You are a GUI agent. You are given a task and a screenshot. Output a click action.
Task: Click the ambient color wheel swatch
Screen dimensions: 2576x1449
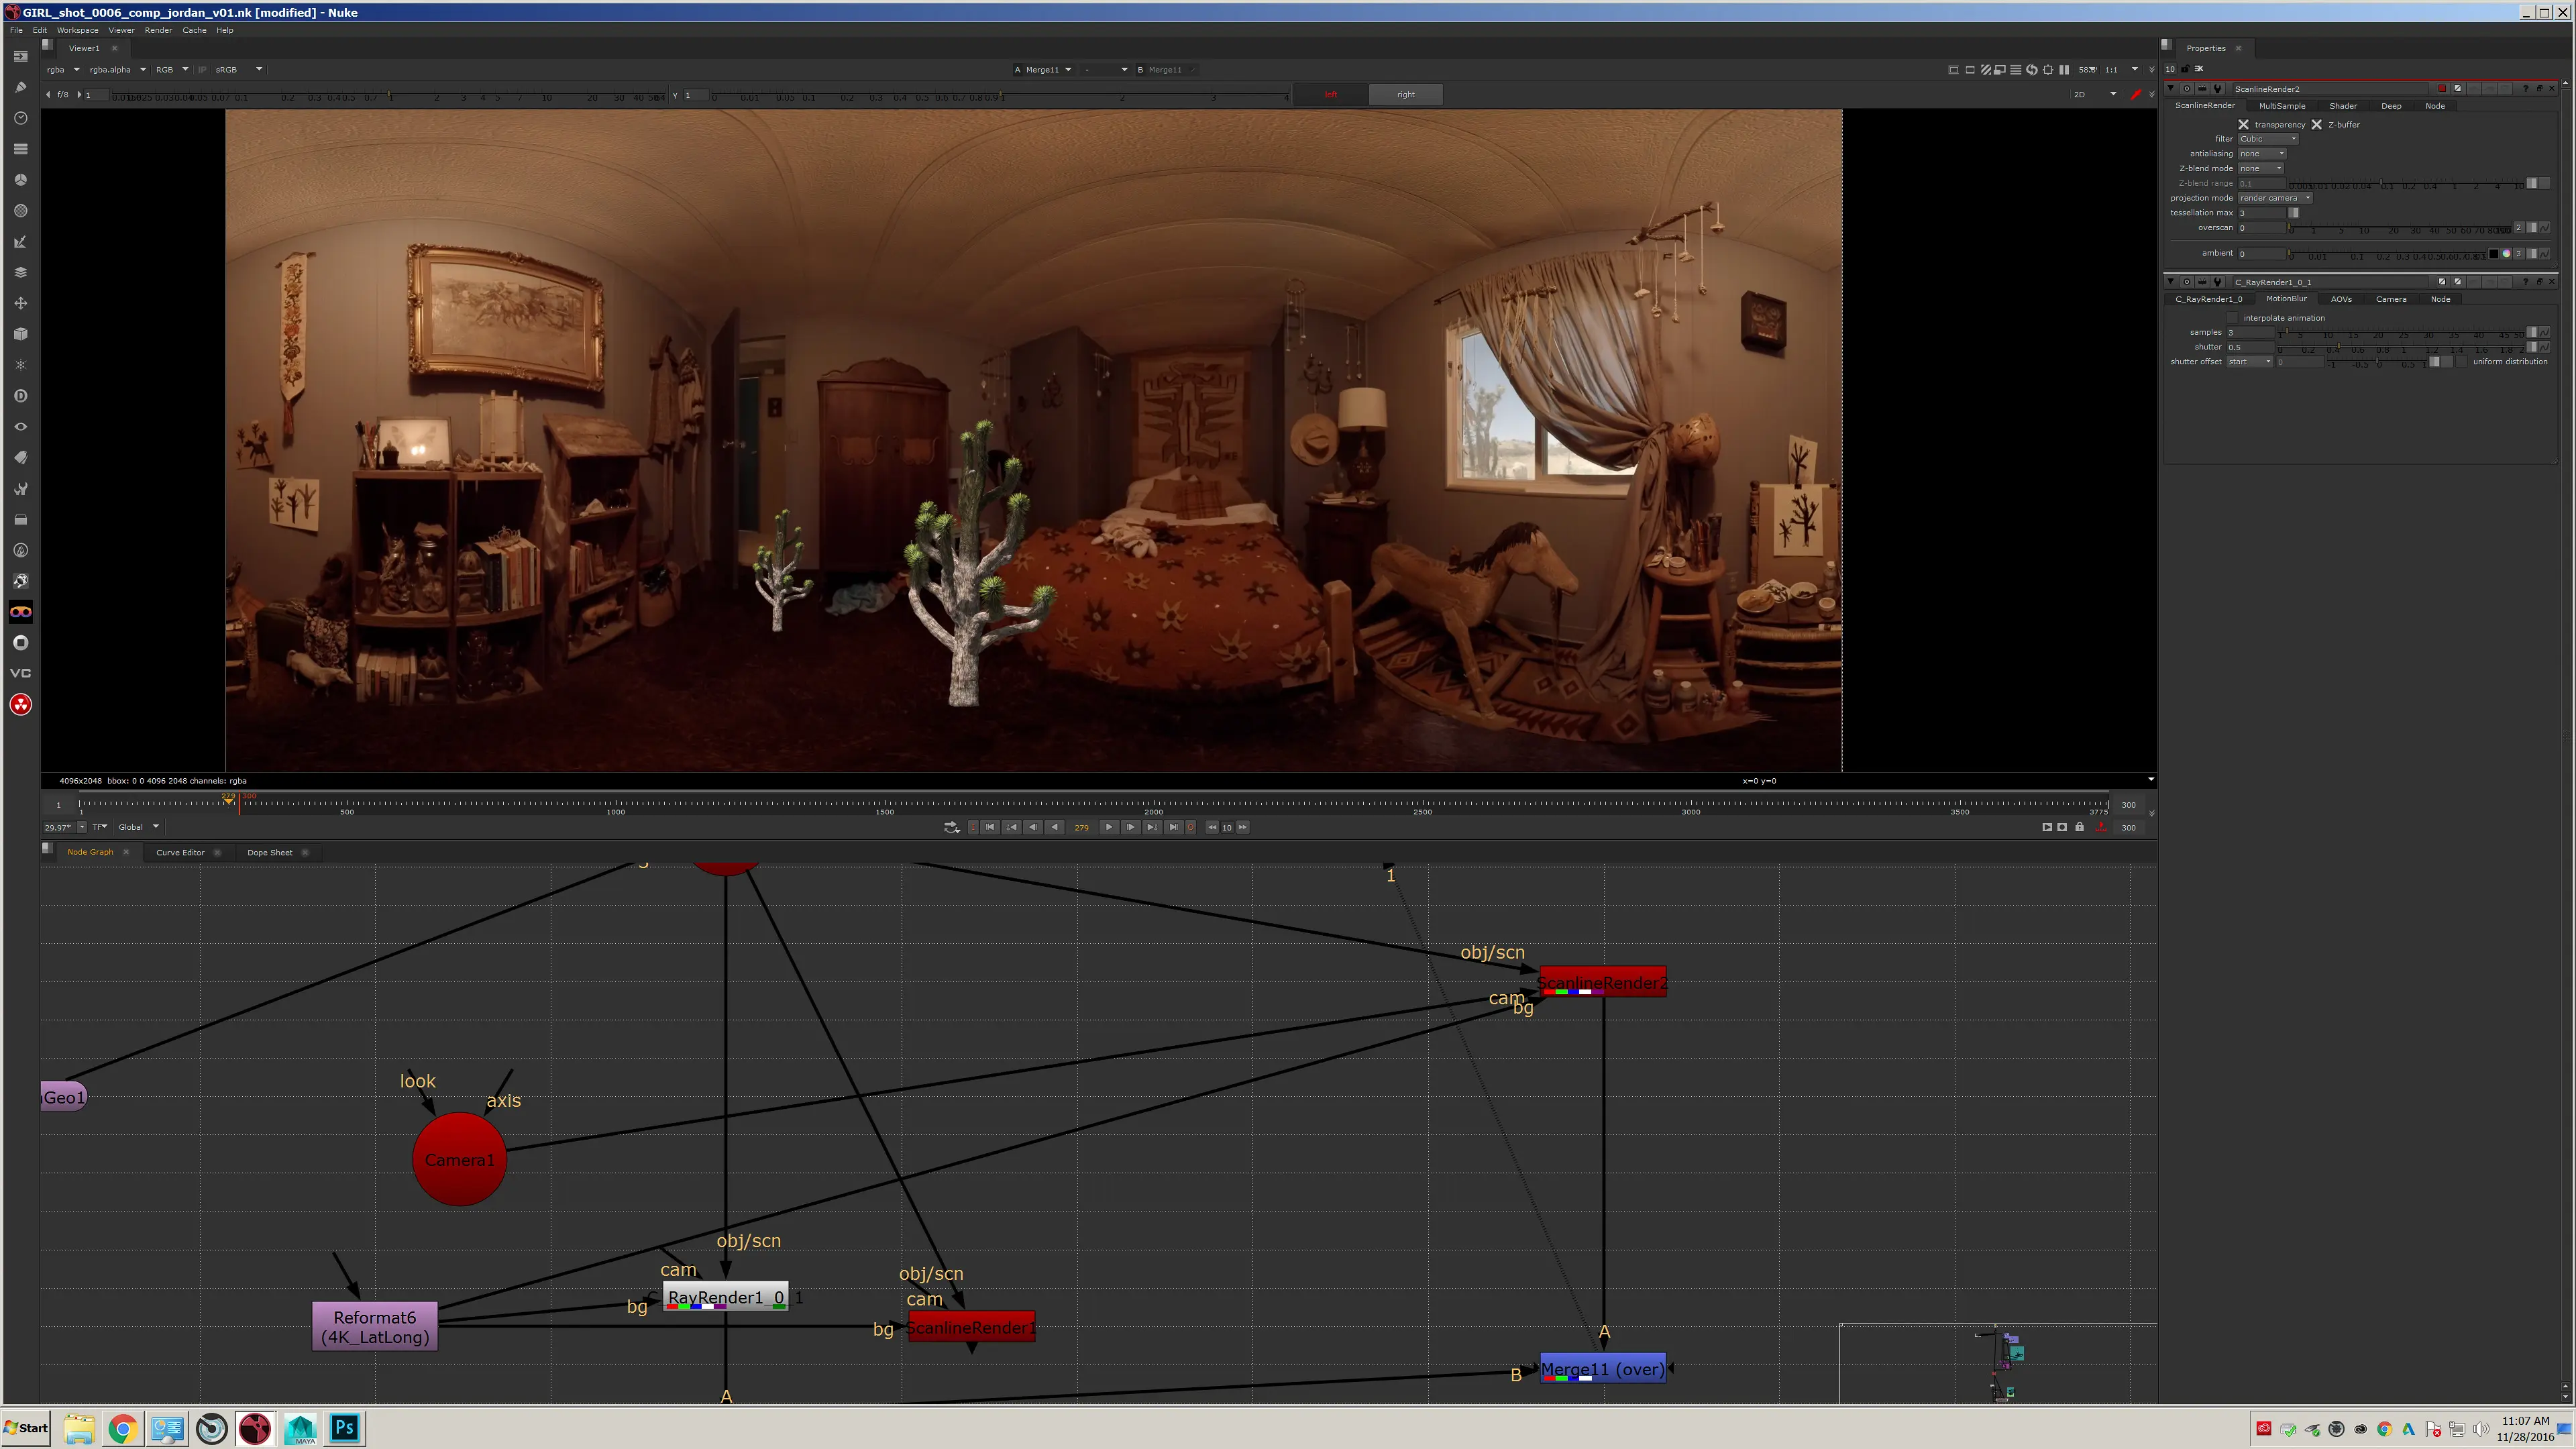[2506, 254]
